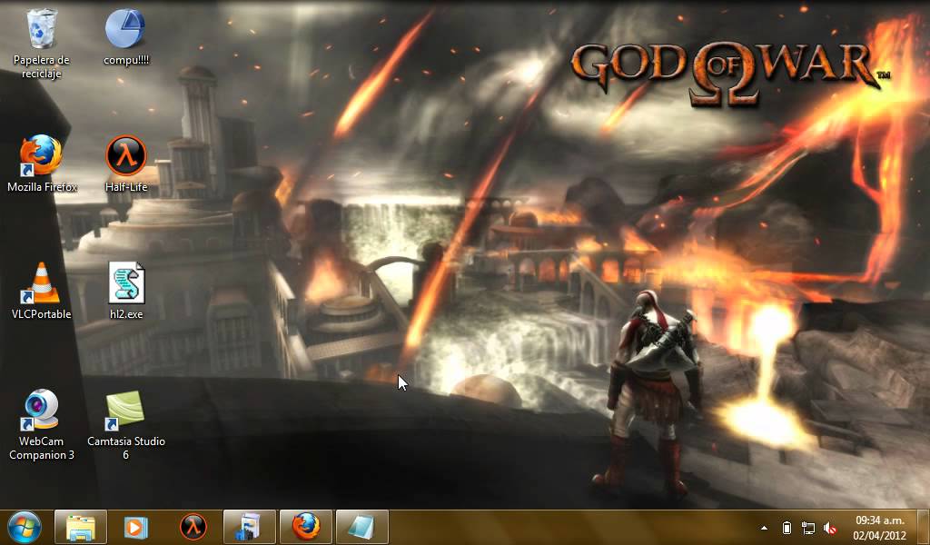930x545 pixels.
Task: Click the 'Mozilla Firefox' icon label
Action: point(42,187)
